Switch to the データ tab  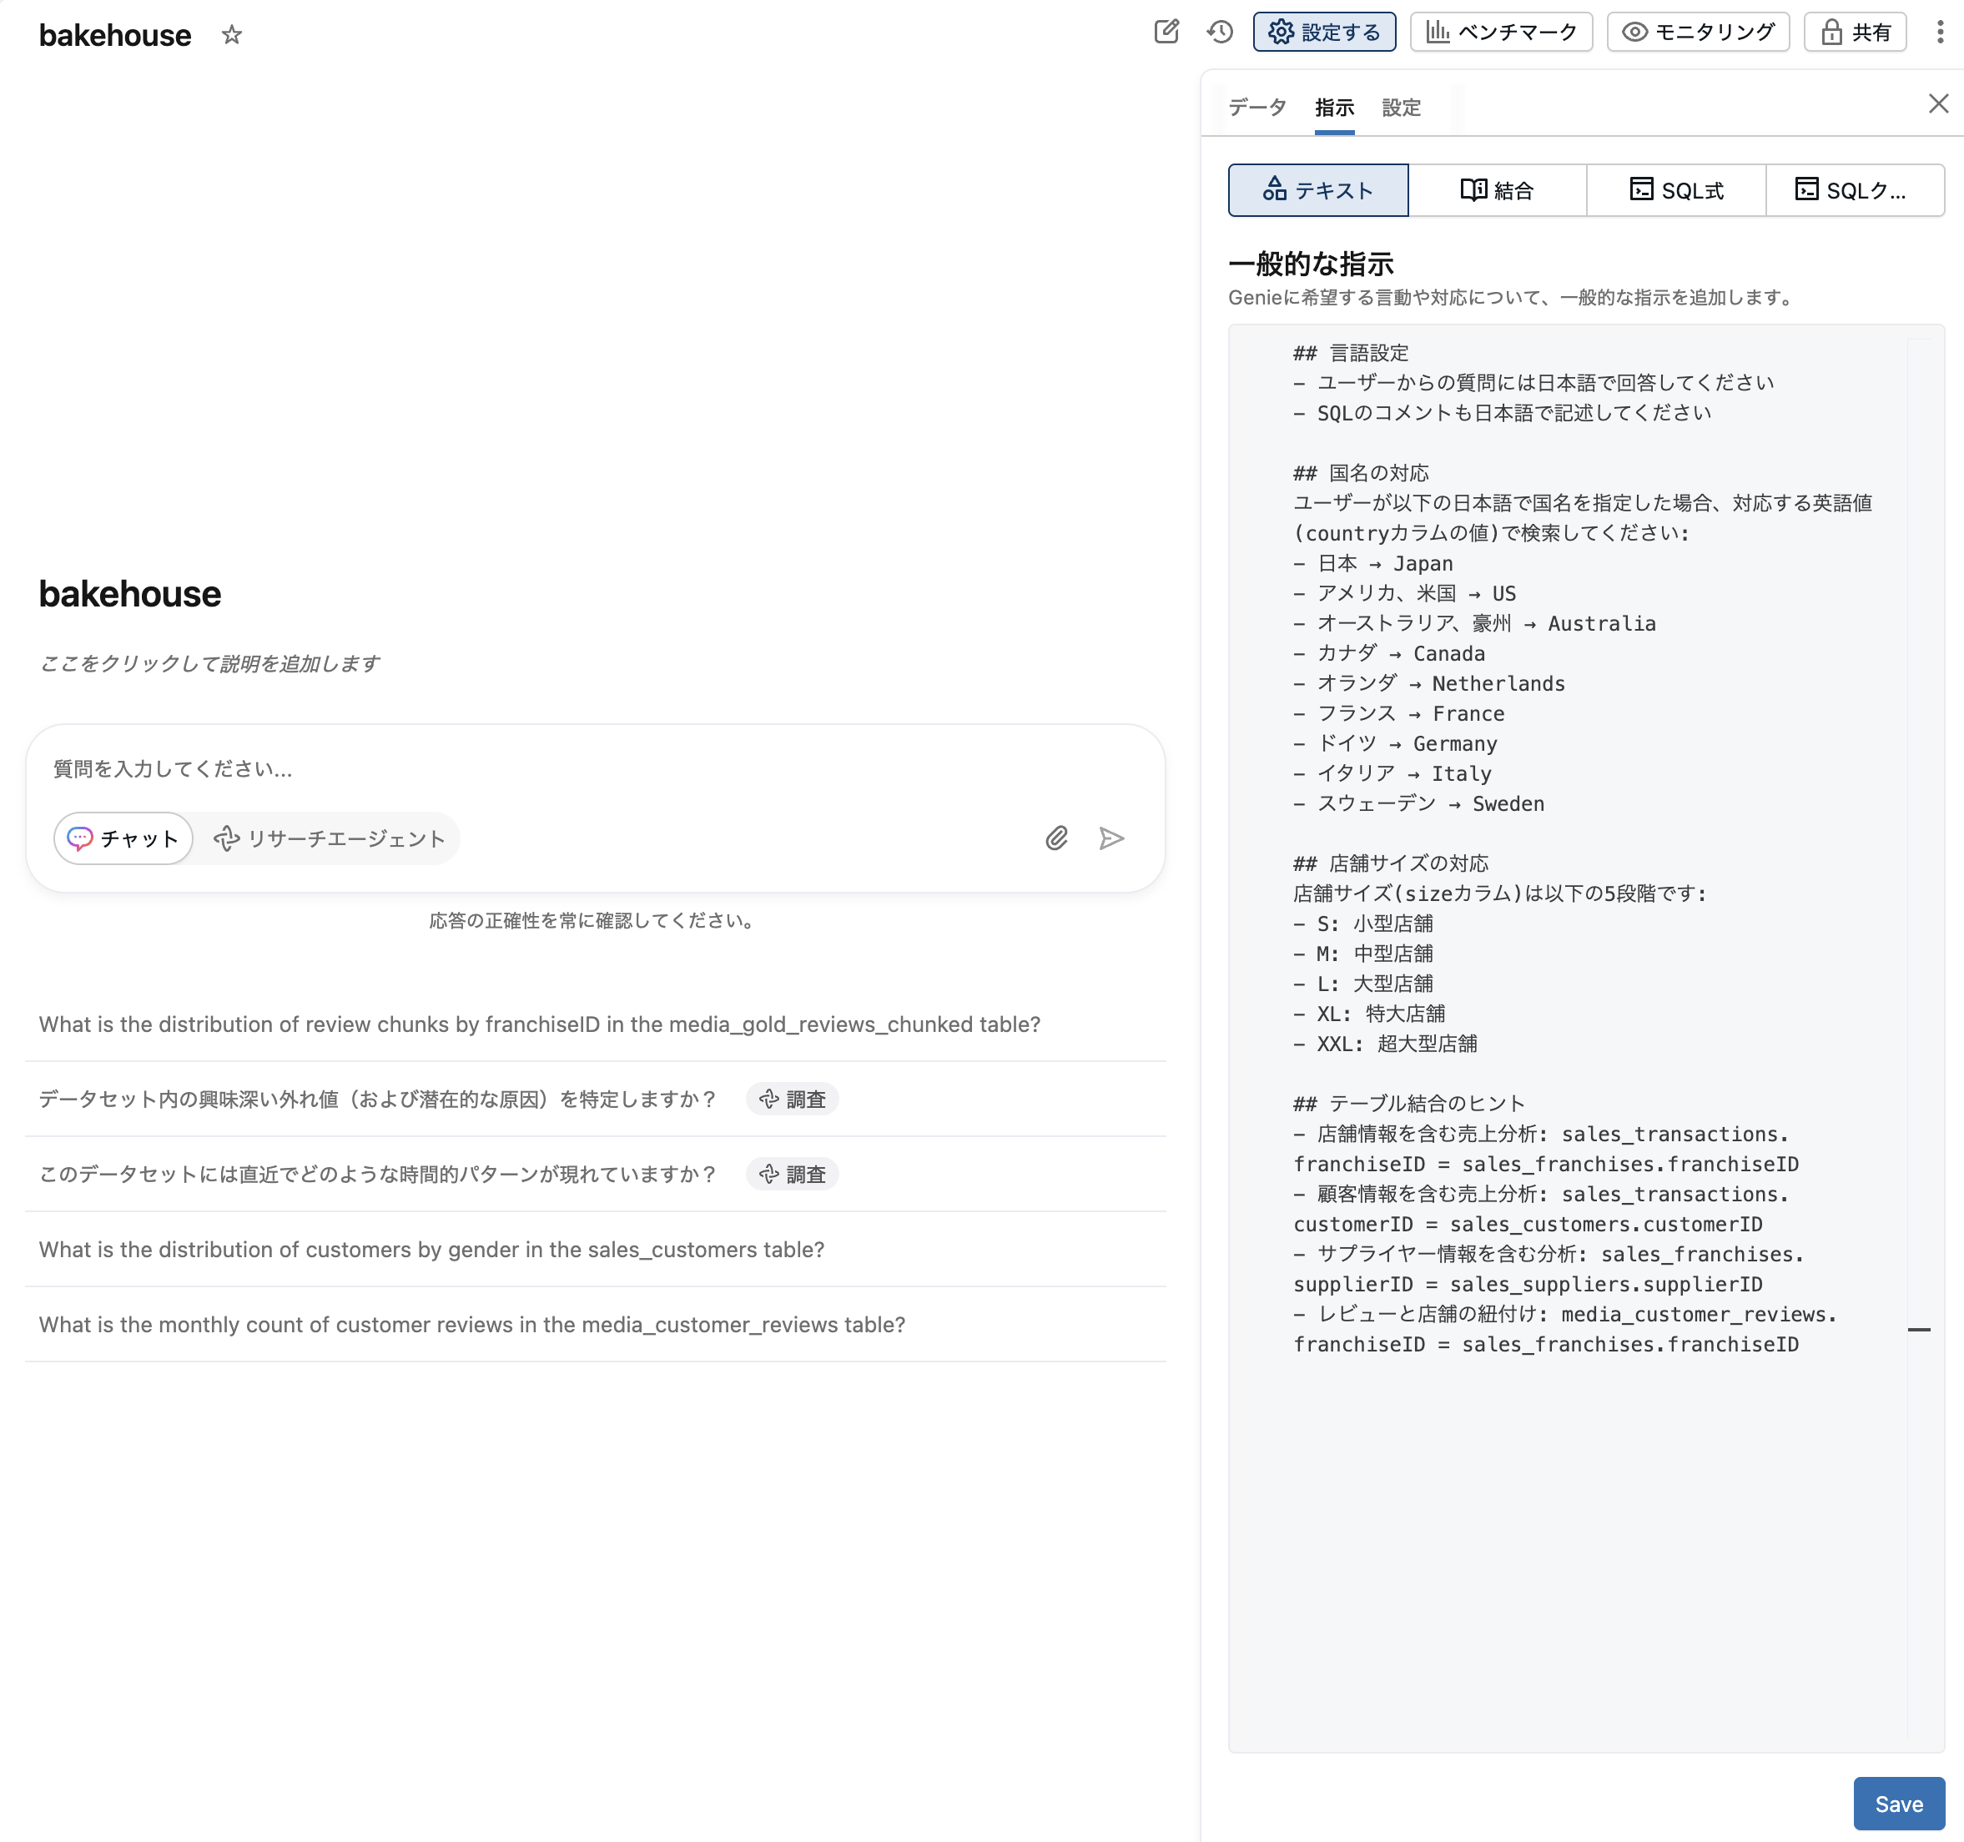pyautogui.click(x=1256, y=107)
